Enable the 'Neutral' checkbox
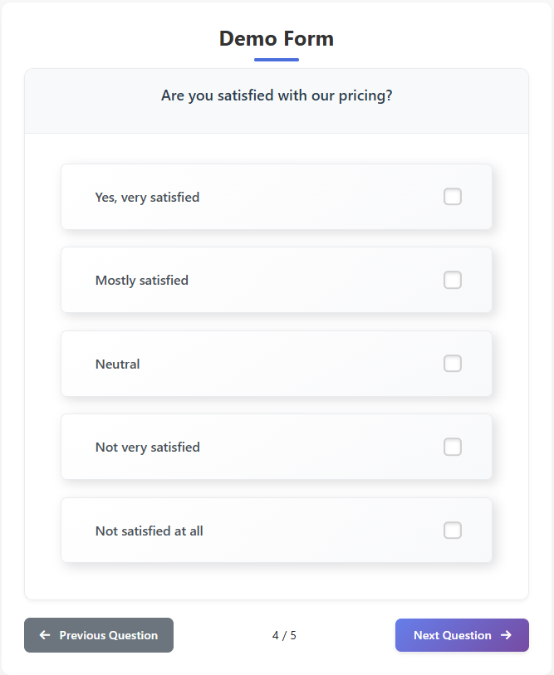The height and width of the screenshot is (675, 554). (453, 364)
